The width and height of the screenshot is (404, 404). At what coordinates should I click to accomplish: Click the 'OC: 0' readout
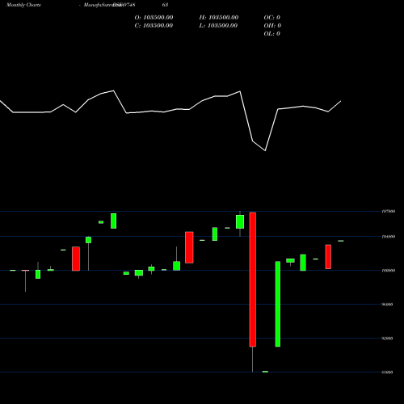272,18
